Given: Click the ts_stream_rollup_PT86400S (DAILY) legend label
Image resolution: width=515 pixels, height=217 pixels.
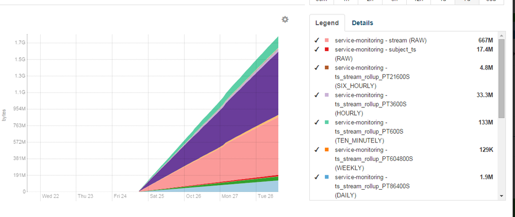Looking at the screenshot, I should pyautogui.click(x=372, y=186).
